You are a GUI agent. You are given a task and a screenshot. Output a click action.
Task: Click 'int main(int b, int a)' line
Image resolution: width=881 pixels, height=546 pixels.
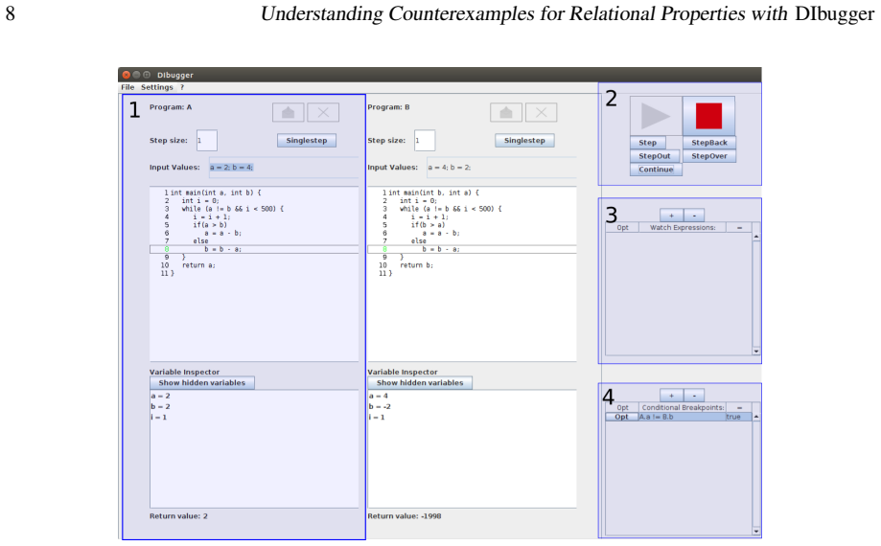pos(433,193)
